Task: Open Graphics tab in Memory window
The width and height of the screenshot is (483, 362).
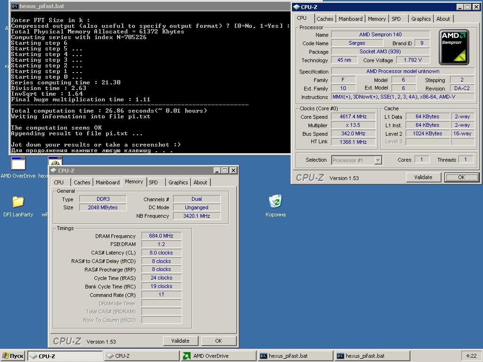Action: 178,182
